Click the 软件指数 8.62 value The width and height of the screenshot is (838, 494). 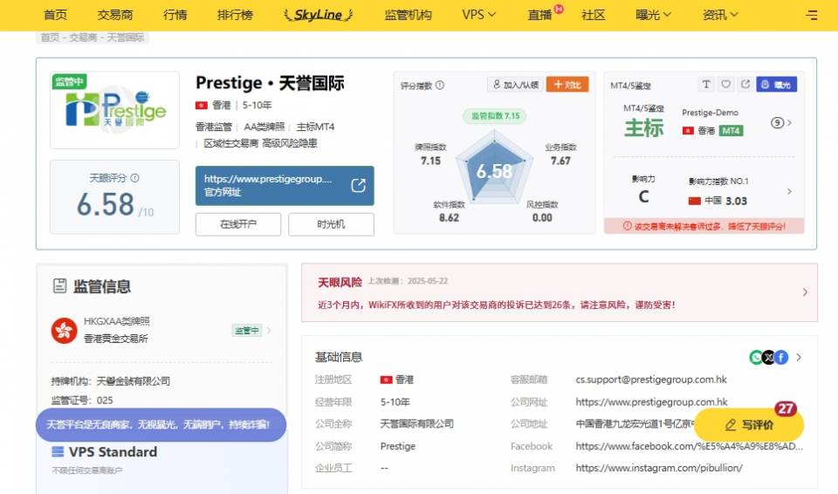point(449,217)
